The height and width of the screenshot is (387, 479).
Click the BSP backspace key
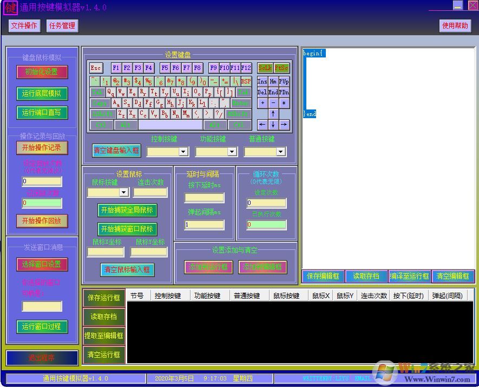[246, 81]
